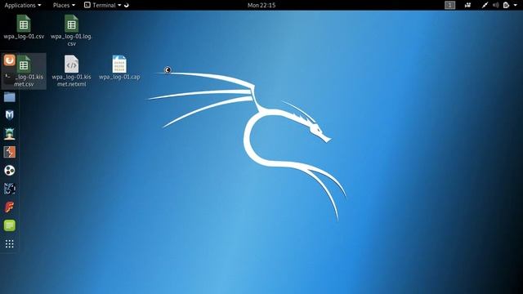Launch BeEF from the dock
This screenshot has width=523, height=294.
click(x=9, y=189)
